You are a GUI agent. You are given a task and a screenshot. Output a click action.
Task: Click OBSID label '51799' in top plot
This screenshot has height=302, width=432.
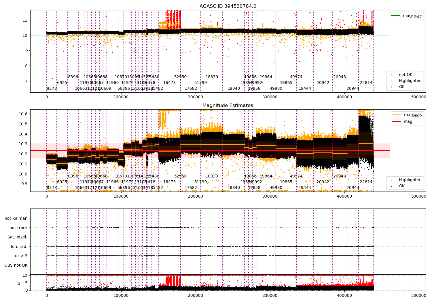click(x=201, y=83)
